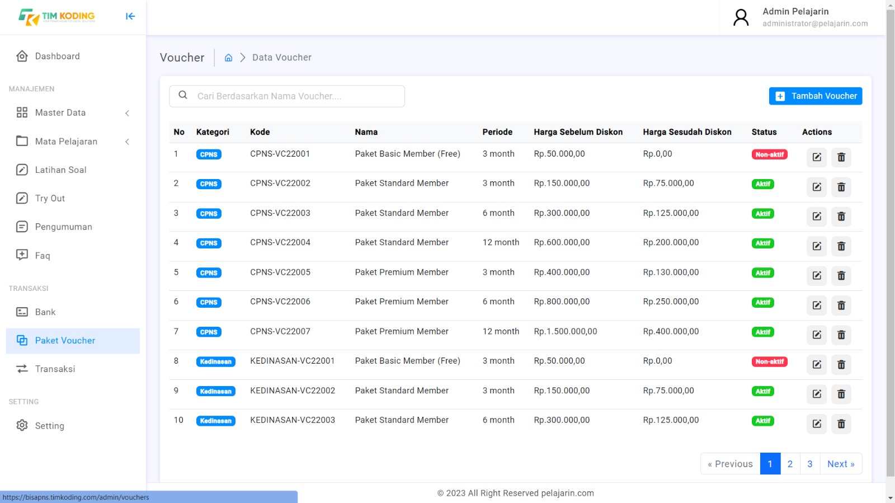Click the Rp.1.500.000,00 price cell

[x=566, y=331]
